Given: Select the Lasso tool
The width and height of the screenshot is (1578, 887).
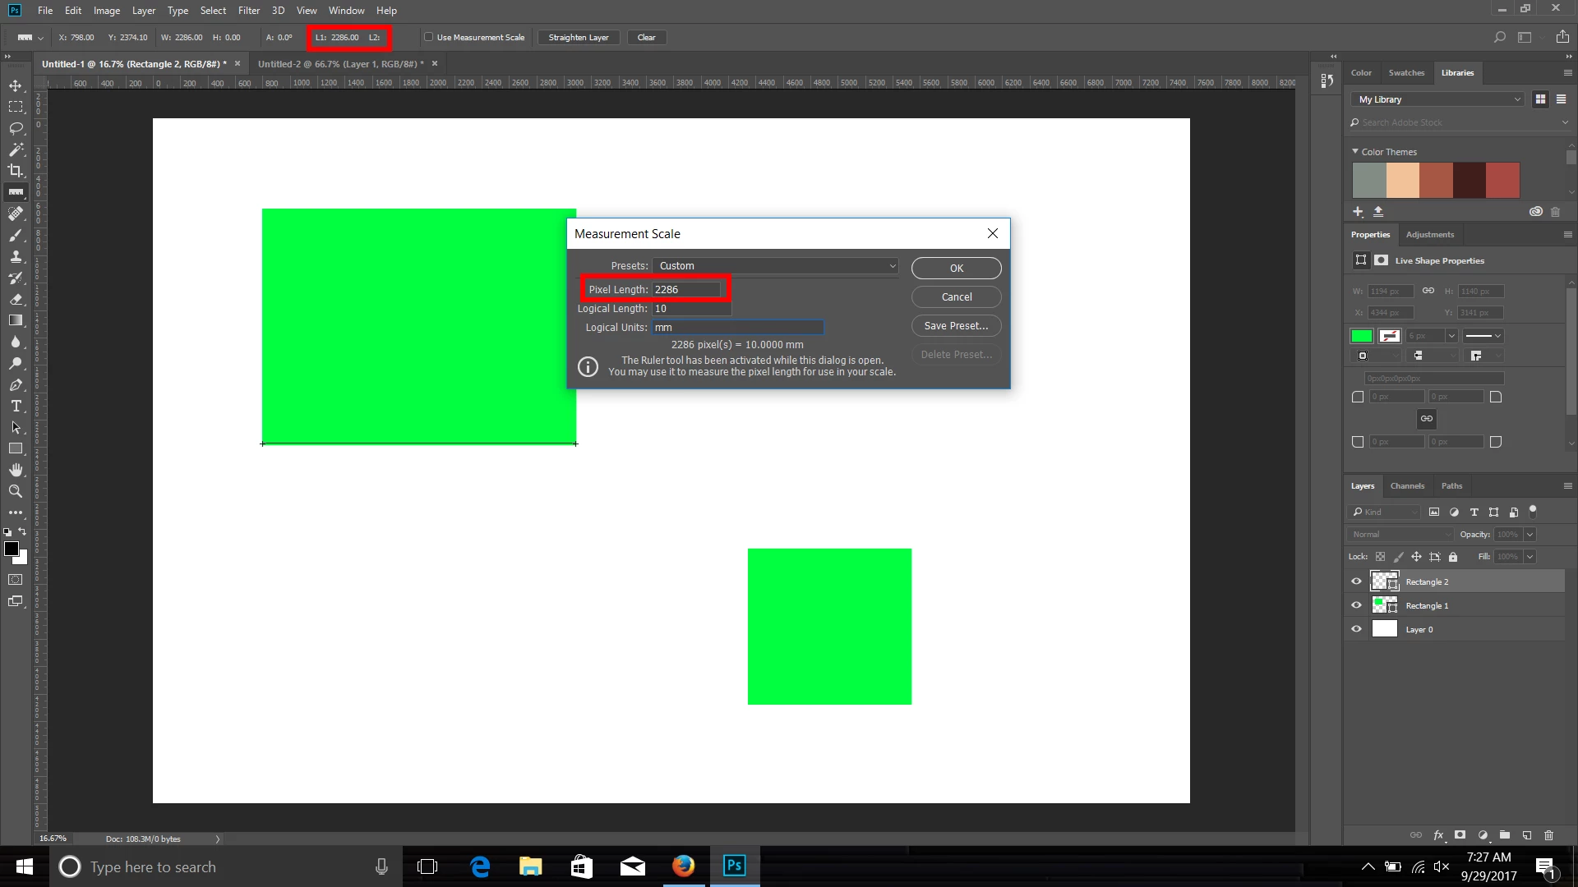Looking at the screenshot, I should point(16,128).
